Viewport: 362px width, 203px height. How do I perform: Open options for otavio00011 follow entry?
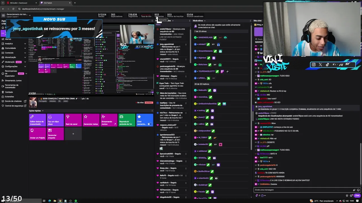click(x=186, y=59)
